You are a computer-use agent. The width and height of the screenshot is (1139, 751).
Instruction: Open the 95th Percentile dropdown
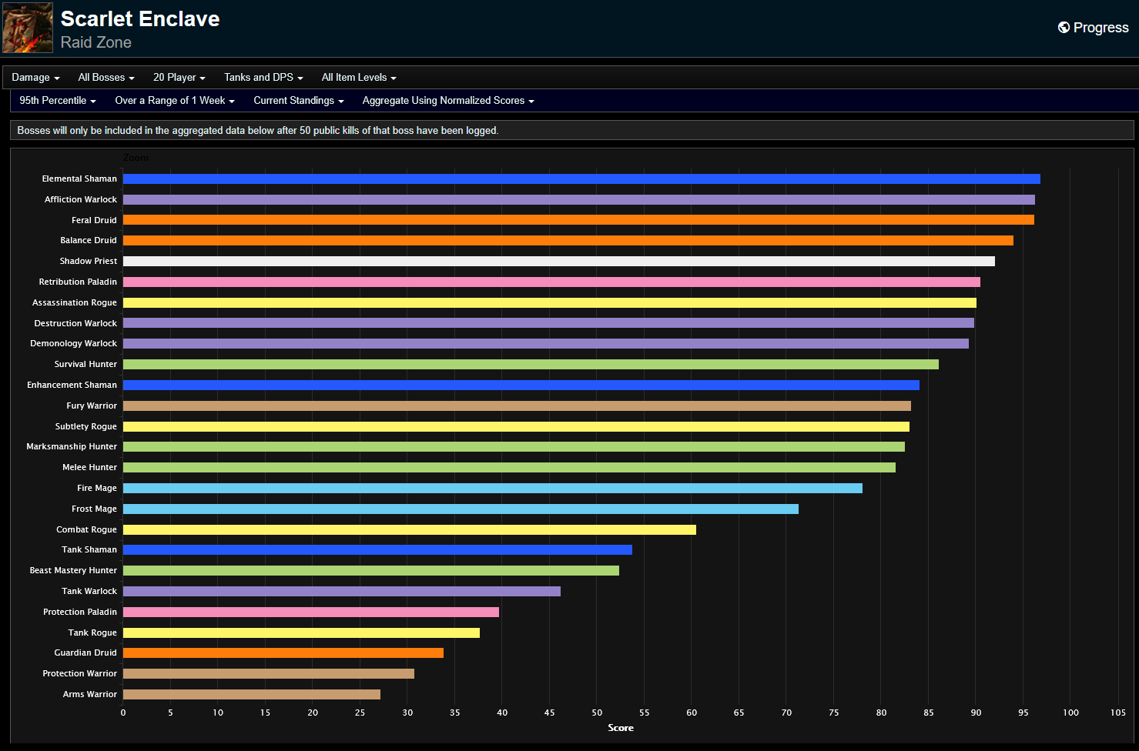(57, 100)
